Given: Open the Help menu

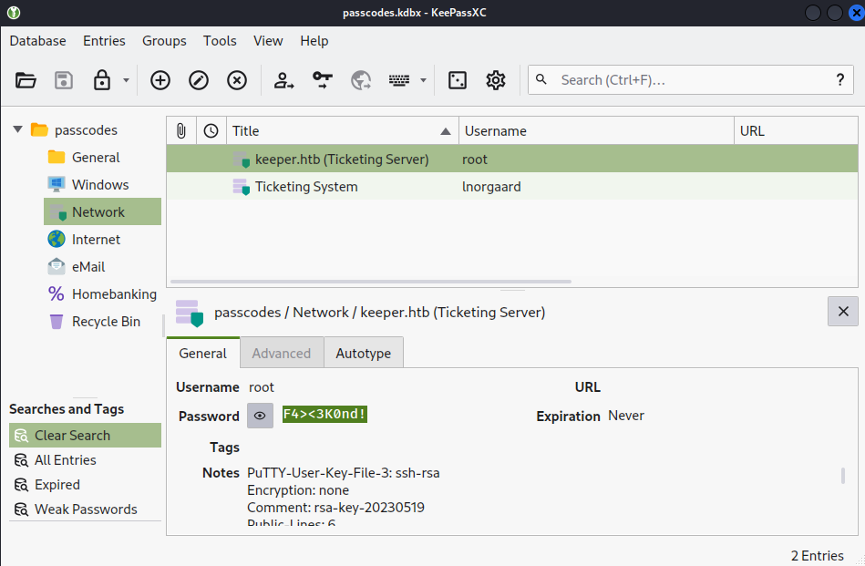Looking at the screenshot, I should (314, 41).
